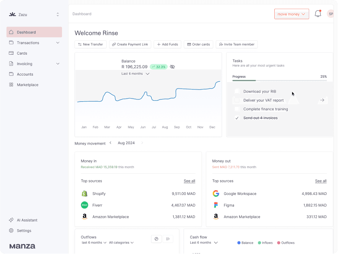This screenshot has width=338, height=254.
Task: Open the SP user avatar
Action: 331,14
